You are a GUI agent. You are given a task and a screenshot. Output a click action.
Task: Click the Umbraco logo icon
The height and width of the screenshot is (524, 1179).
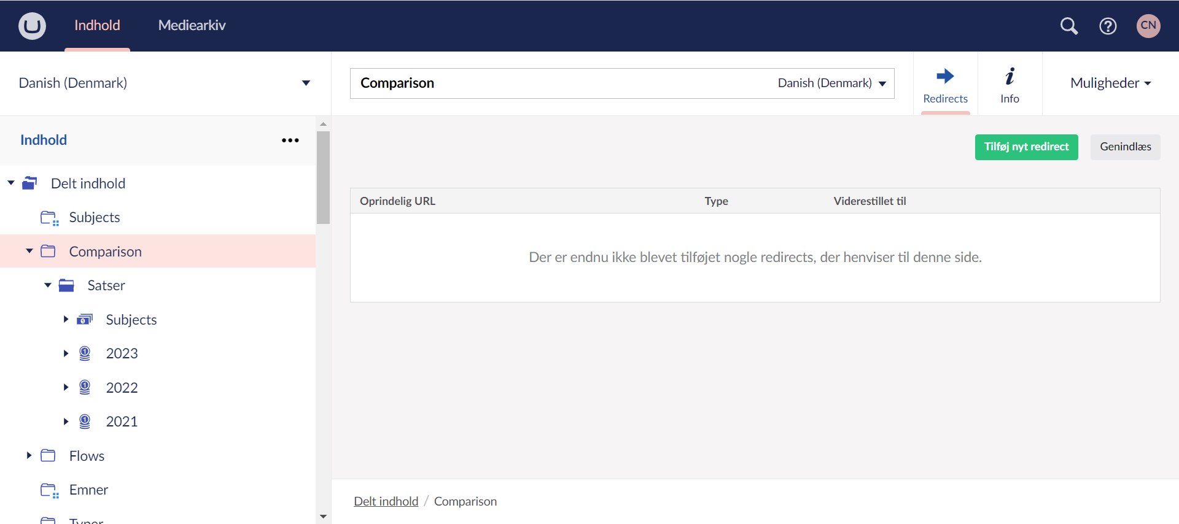tap(32, 26)
